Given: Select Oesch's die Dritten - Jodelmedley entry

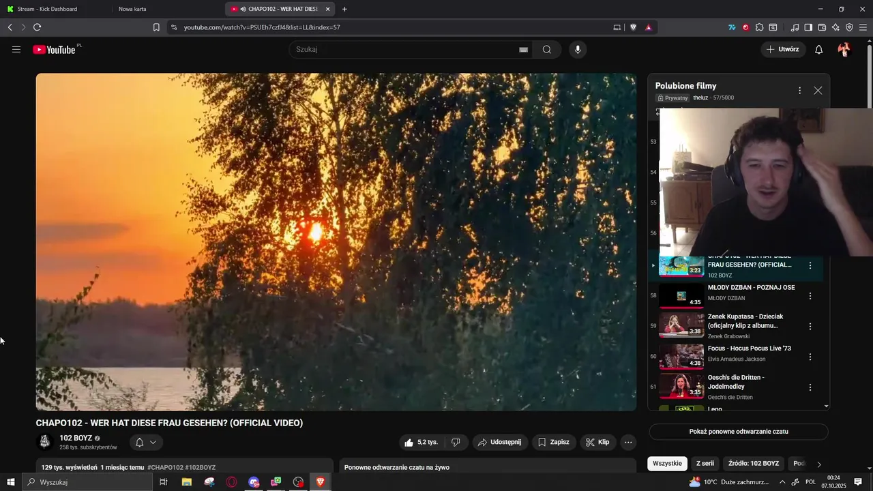Looking at the screenshot, I should tap(737, 387).
